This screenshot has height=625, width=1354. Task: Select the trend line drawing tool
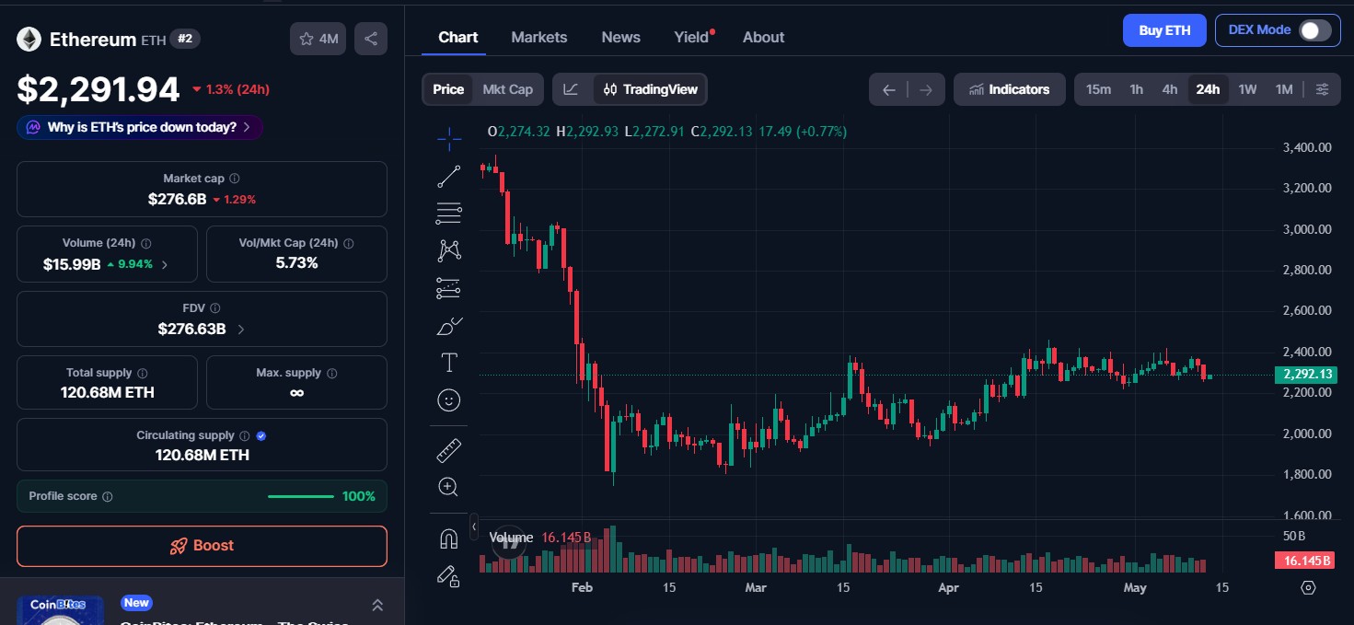pyautogui.click(x=449, y=177)
